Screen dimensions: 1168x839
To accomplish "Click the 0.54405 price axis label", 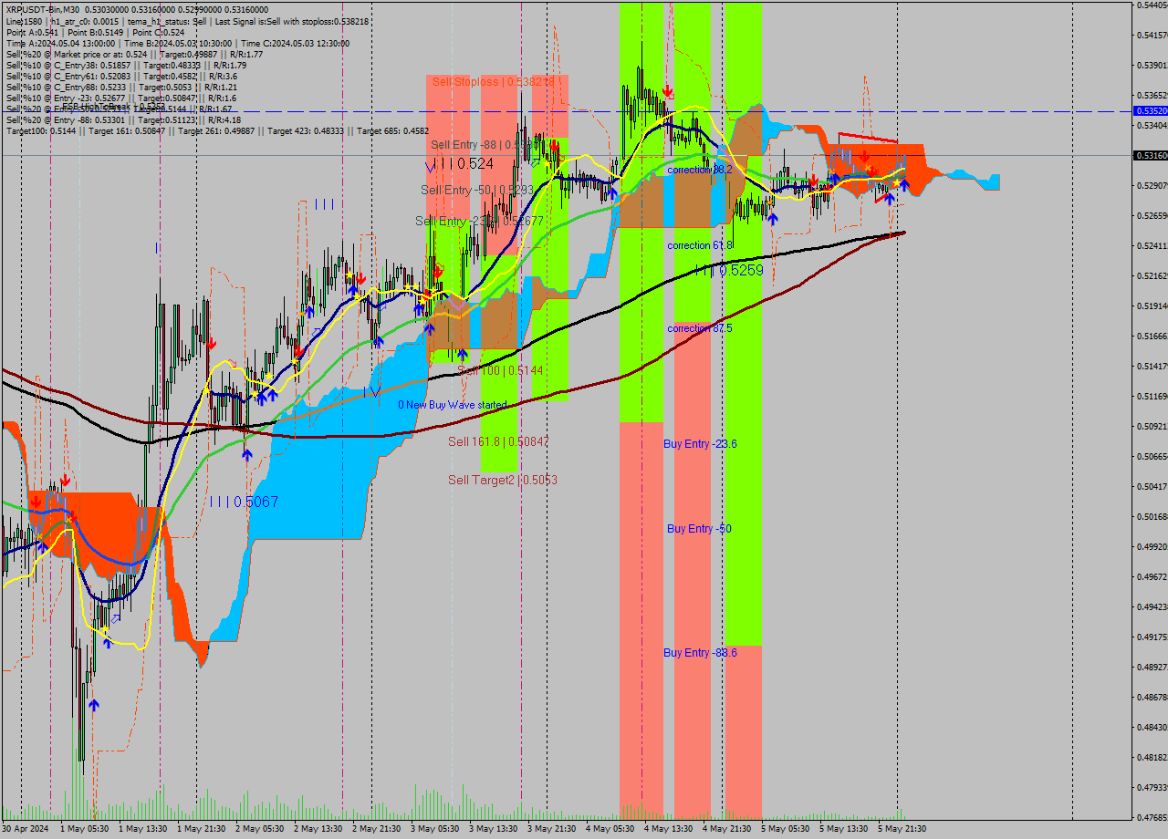I will (1151, 5).
